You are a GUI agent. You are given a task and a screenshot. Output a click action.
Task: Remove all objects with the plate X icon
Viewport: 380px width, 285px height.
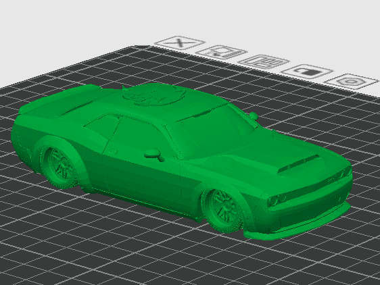coord(180,43)
